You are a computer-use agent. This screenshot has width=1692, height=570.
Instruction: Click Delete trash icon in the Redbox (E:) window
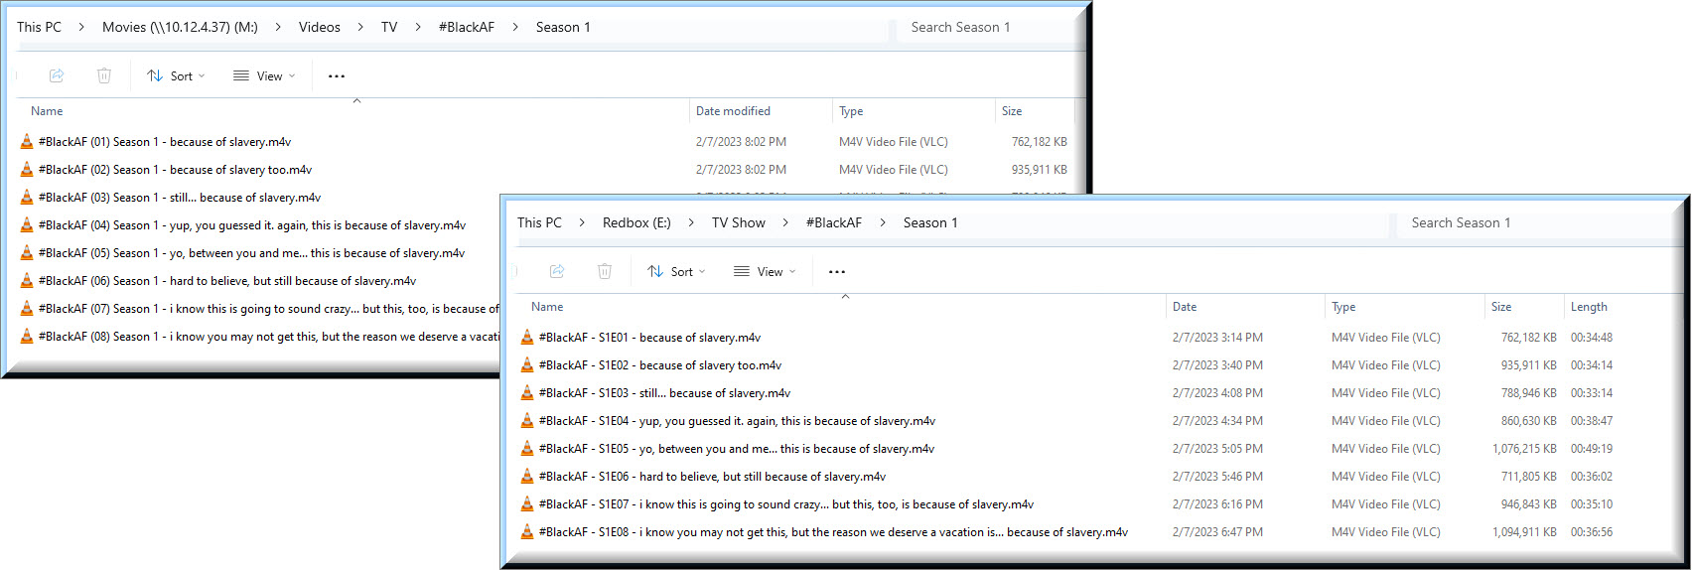click(x=605, y=271)
